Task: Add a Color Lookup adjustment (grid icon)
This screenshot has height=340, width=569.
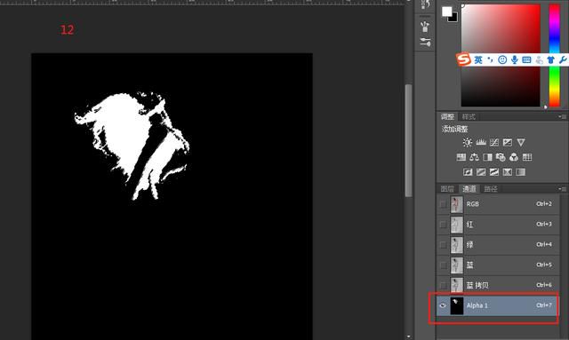Action: click(x=527, y=157)
